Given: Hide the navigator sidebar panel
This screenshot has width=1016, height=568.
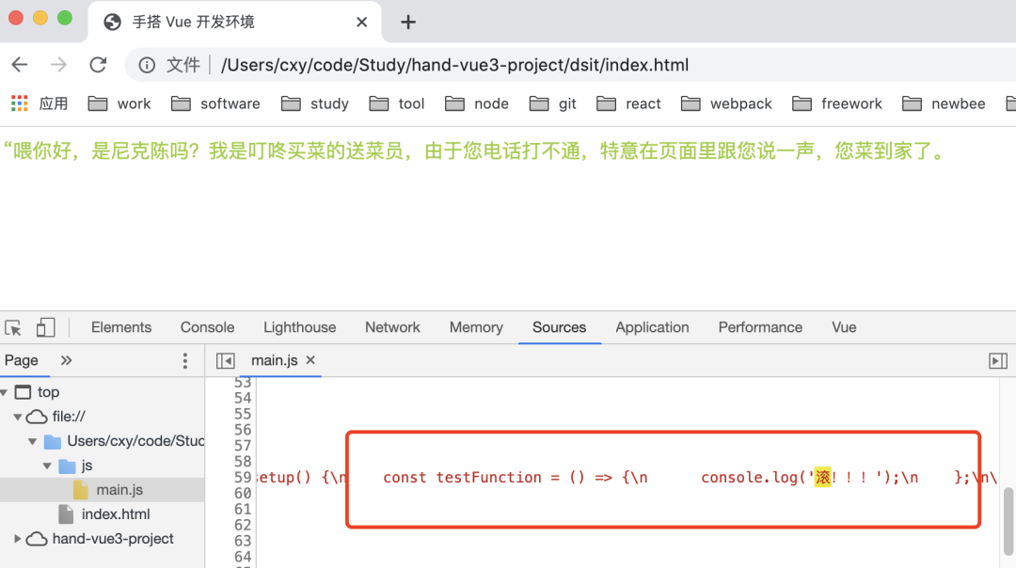Looking at the screenshot, I should pos(225,360).
